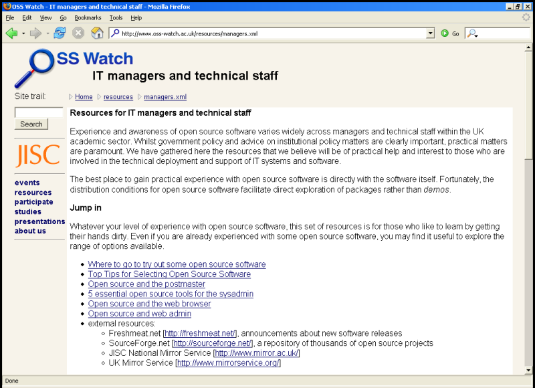Open the about us sidebar link

pyautogui.click(x=30, y=231)
